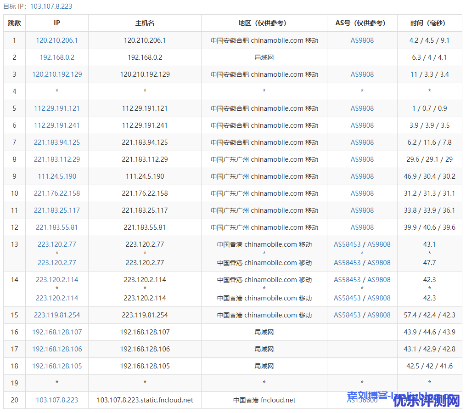Open AS9808 link in hop 5 row
The image size is (466, 413).
[x=362, y=108]
